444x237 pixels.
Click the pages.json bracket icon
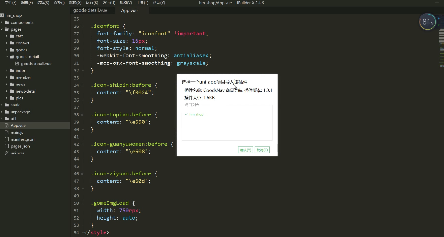click(x=7, y=146)
